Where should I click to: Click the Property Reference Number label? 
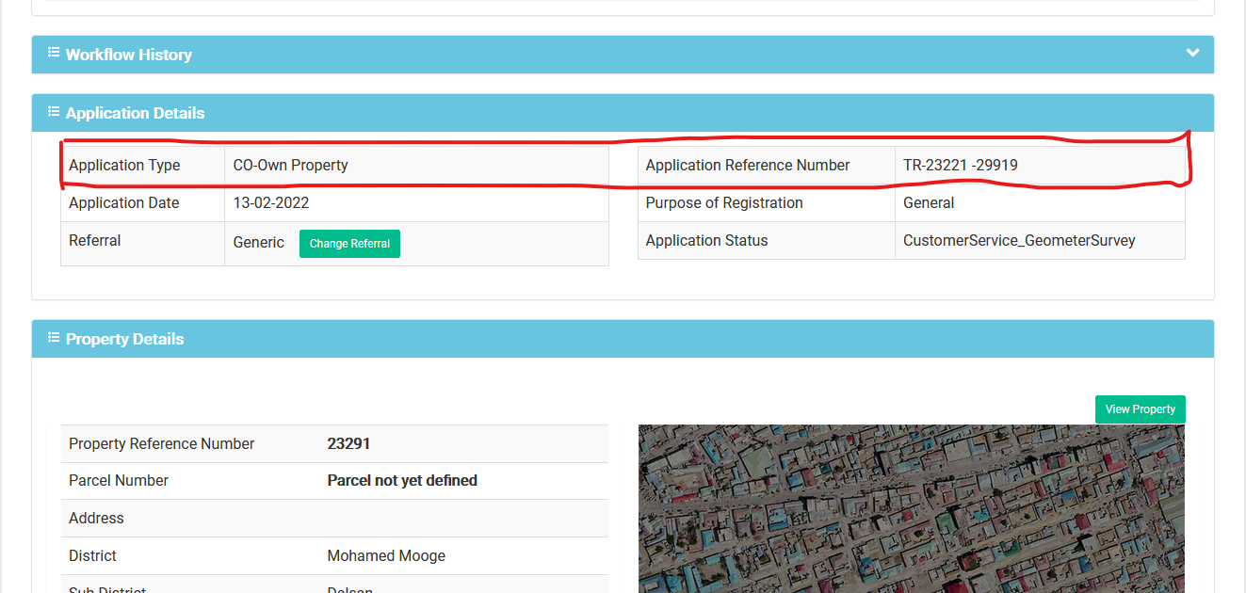(x=162, y=444)
